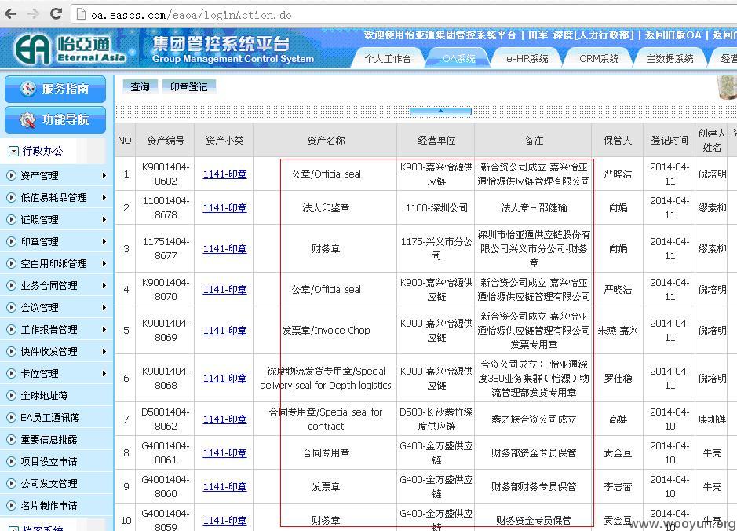Click the 卡位管理 menu label
Image resolution: width=737 pixels, height=531 pixels.
click(x=39, y=373)
